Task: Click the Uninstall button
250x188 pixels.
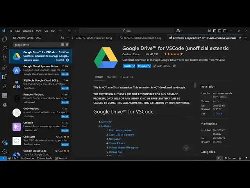Action: 142,66
